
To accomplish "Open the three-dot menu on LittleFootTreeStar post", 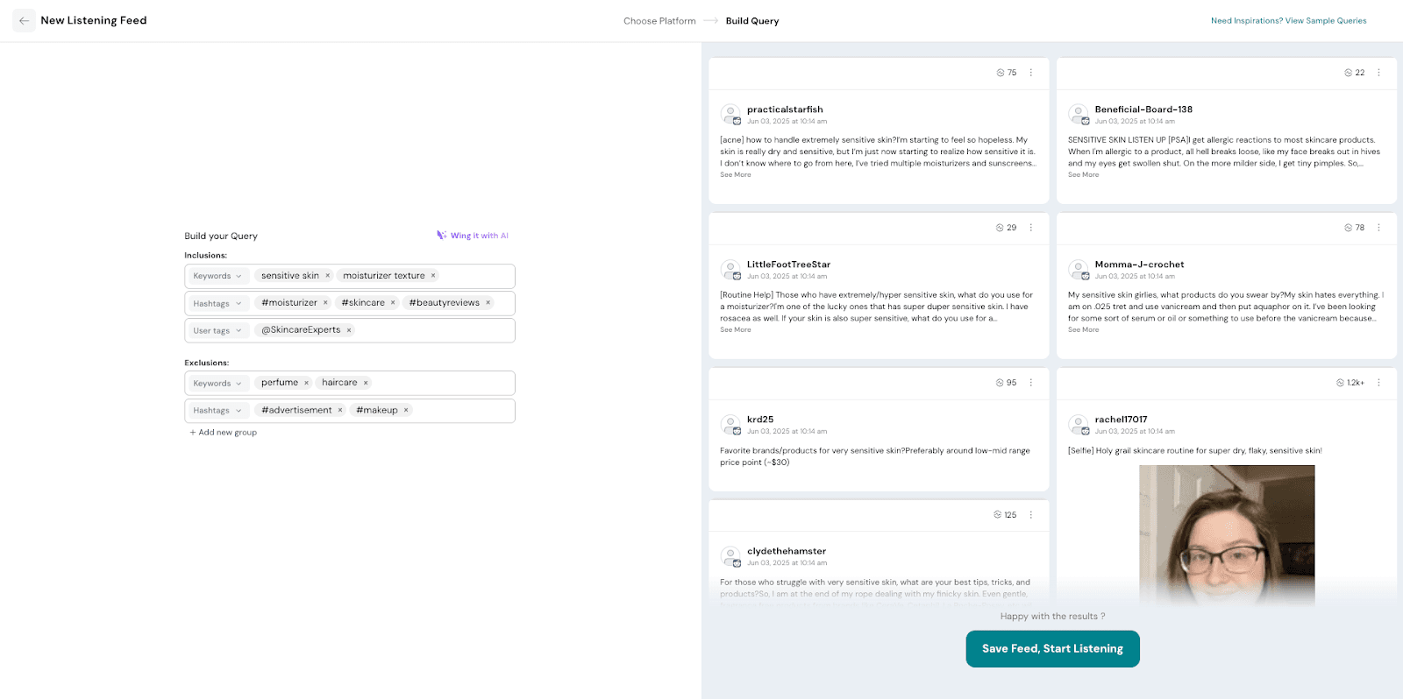I will click(x=1031, y=228).
